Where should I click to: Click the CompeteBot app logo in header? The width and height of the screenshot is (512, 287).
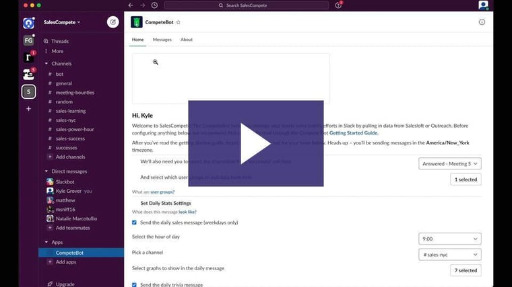(137, 22)
